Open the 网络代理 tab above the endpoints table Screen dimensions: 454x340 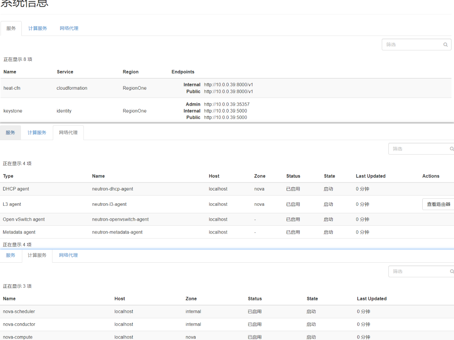(x=69, y=28)
